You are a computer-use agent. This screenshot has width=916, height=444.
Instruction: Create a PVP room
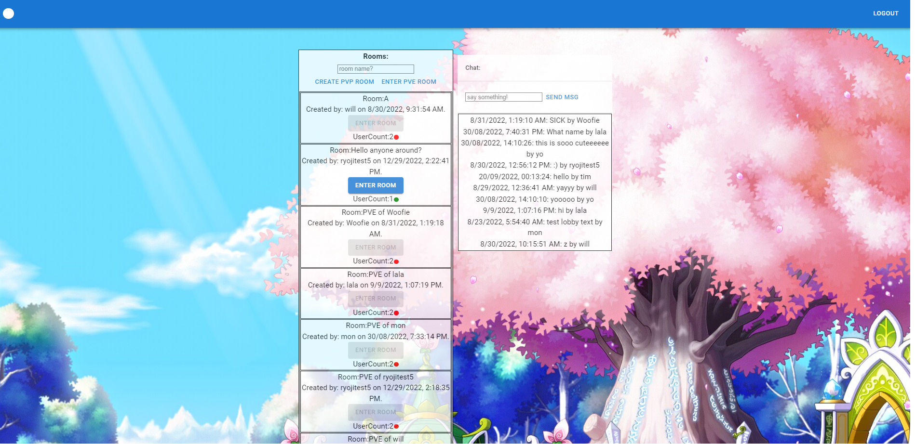[344, 82]
